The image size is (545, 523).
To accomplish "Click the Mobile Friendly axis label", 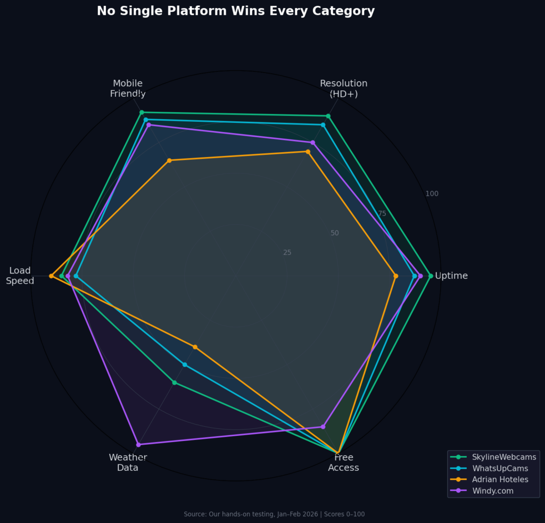I will tap(128, 88).
